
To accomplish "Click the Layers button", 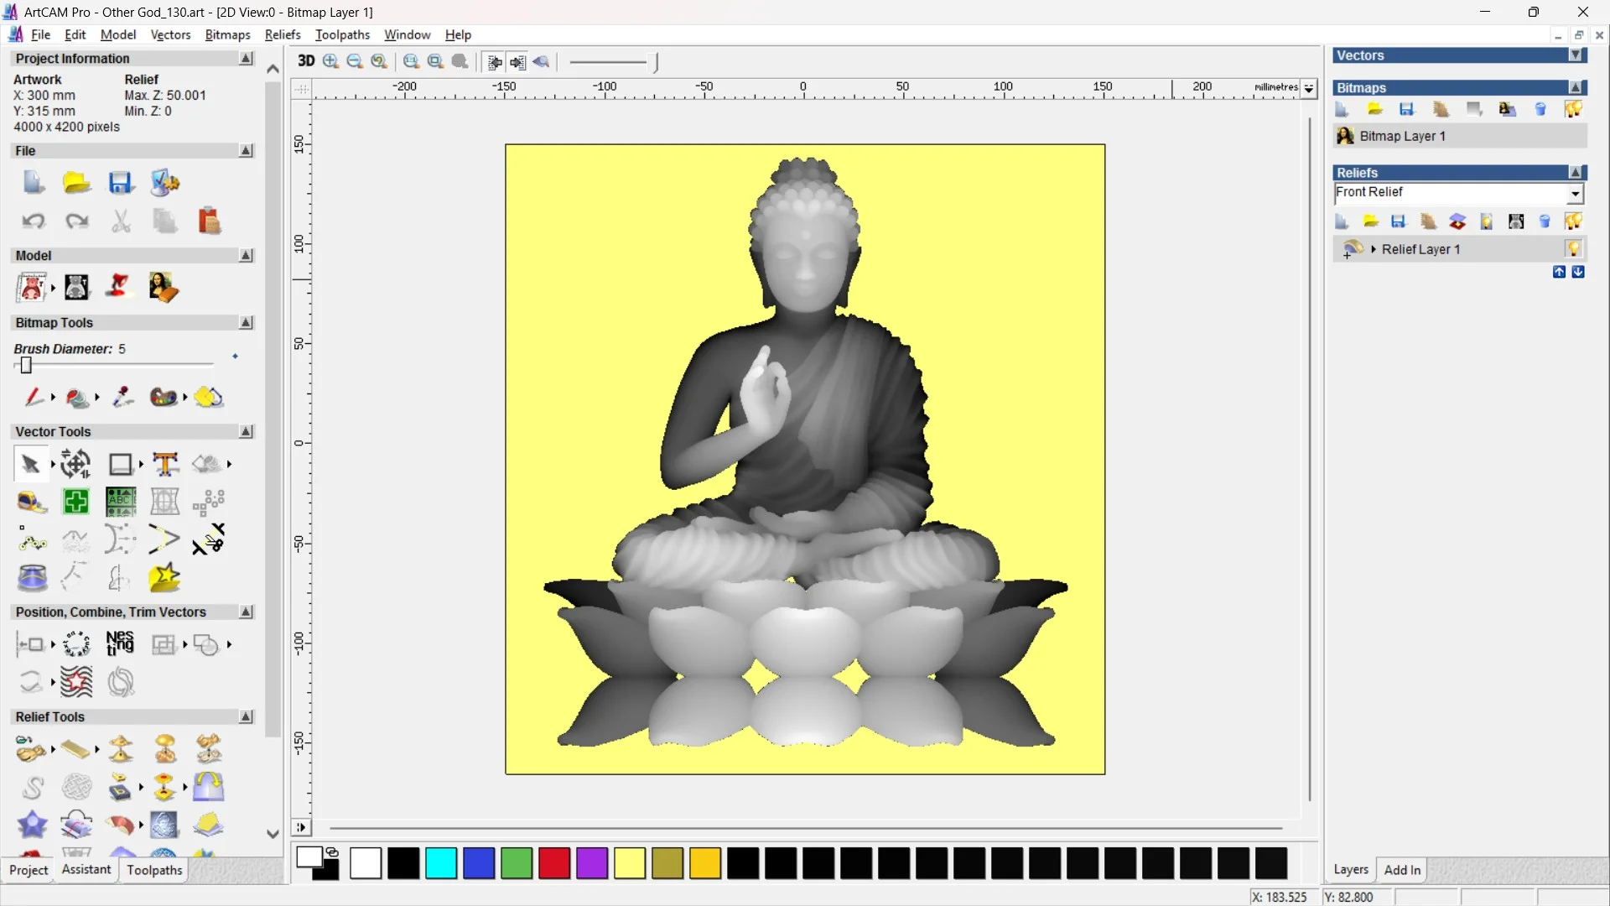I will [1351, 870].
